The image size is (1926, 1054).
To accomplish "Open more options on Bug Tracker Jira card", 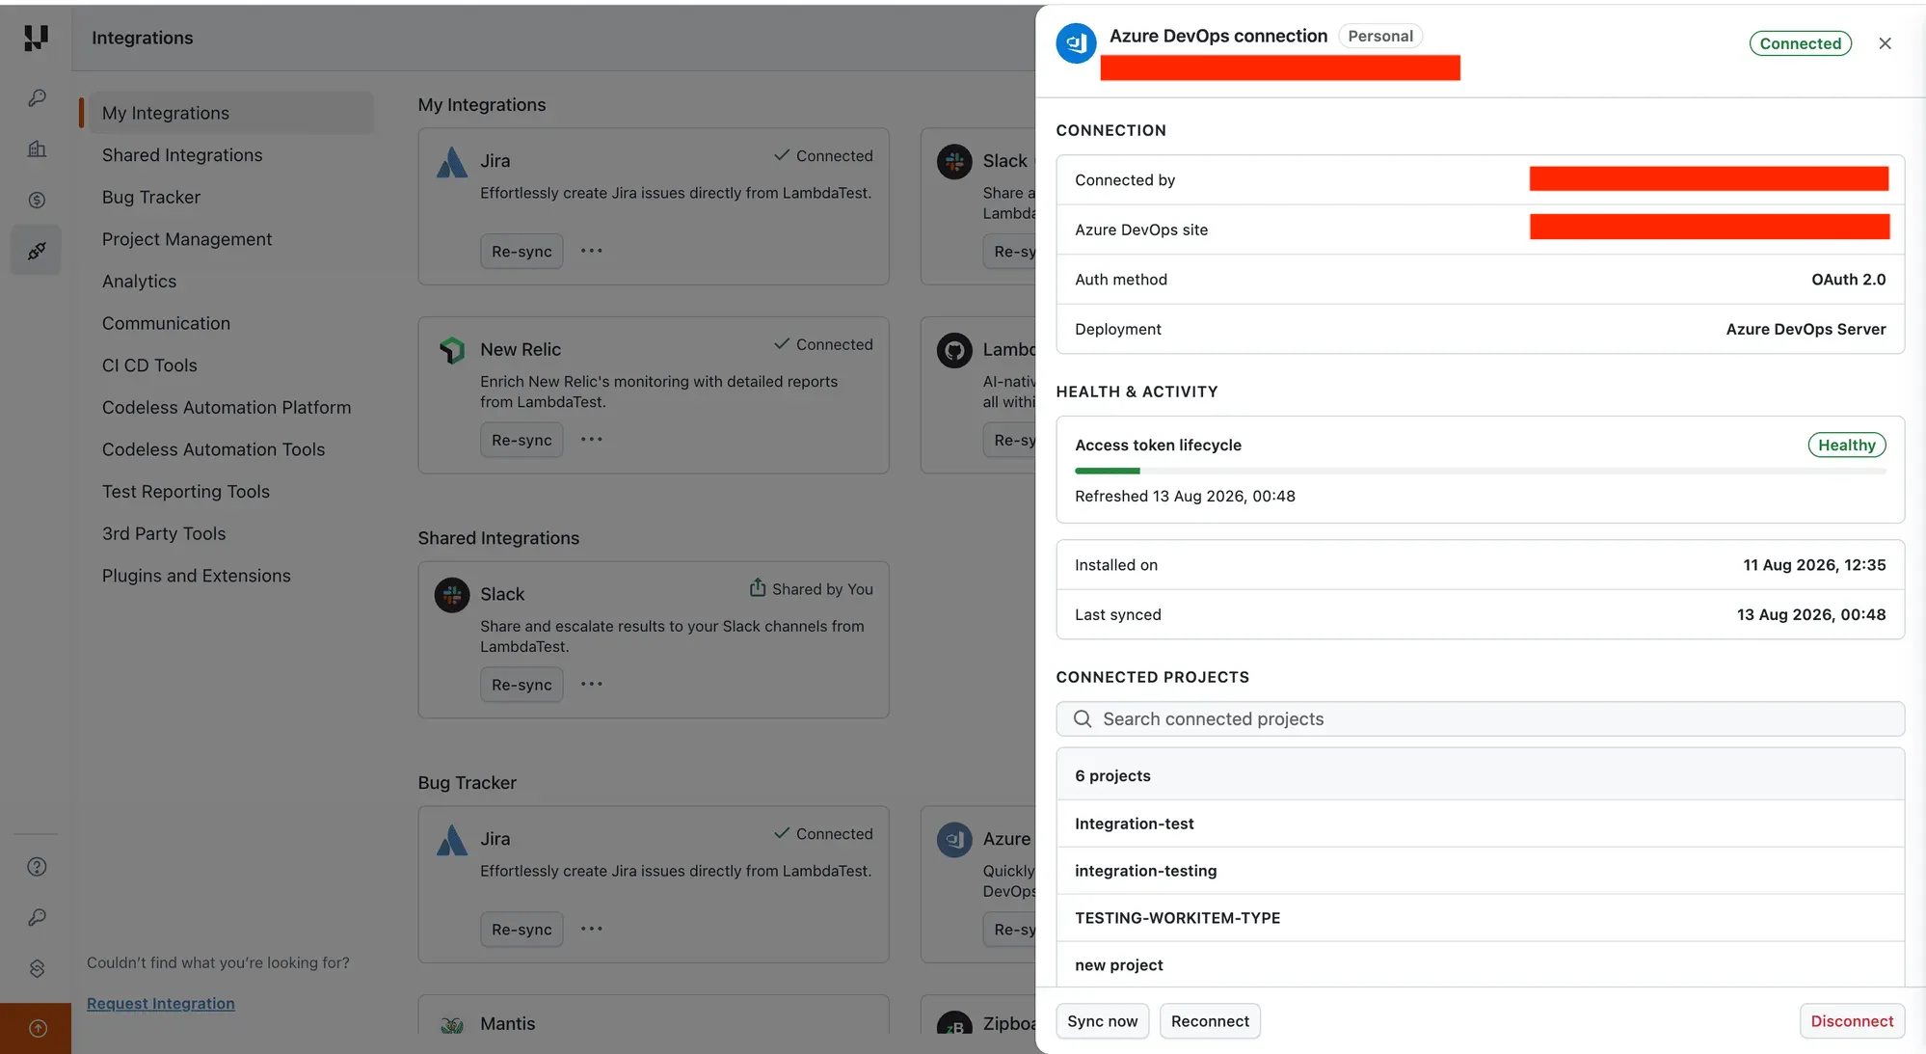I will [592, 930].
